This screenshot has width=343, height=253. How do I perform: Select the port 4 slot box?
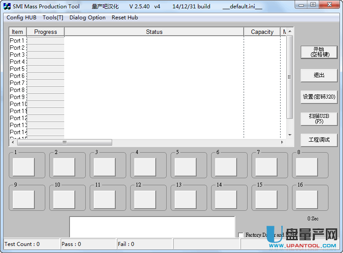coord(145,167)
